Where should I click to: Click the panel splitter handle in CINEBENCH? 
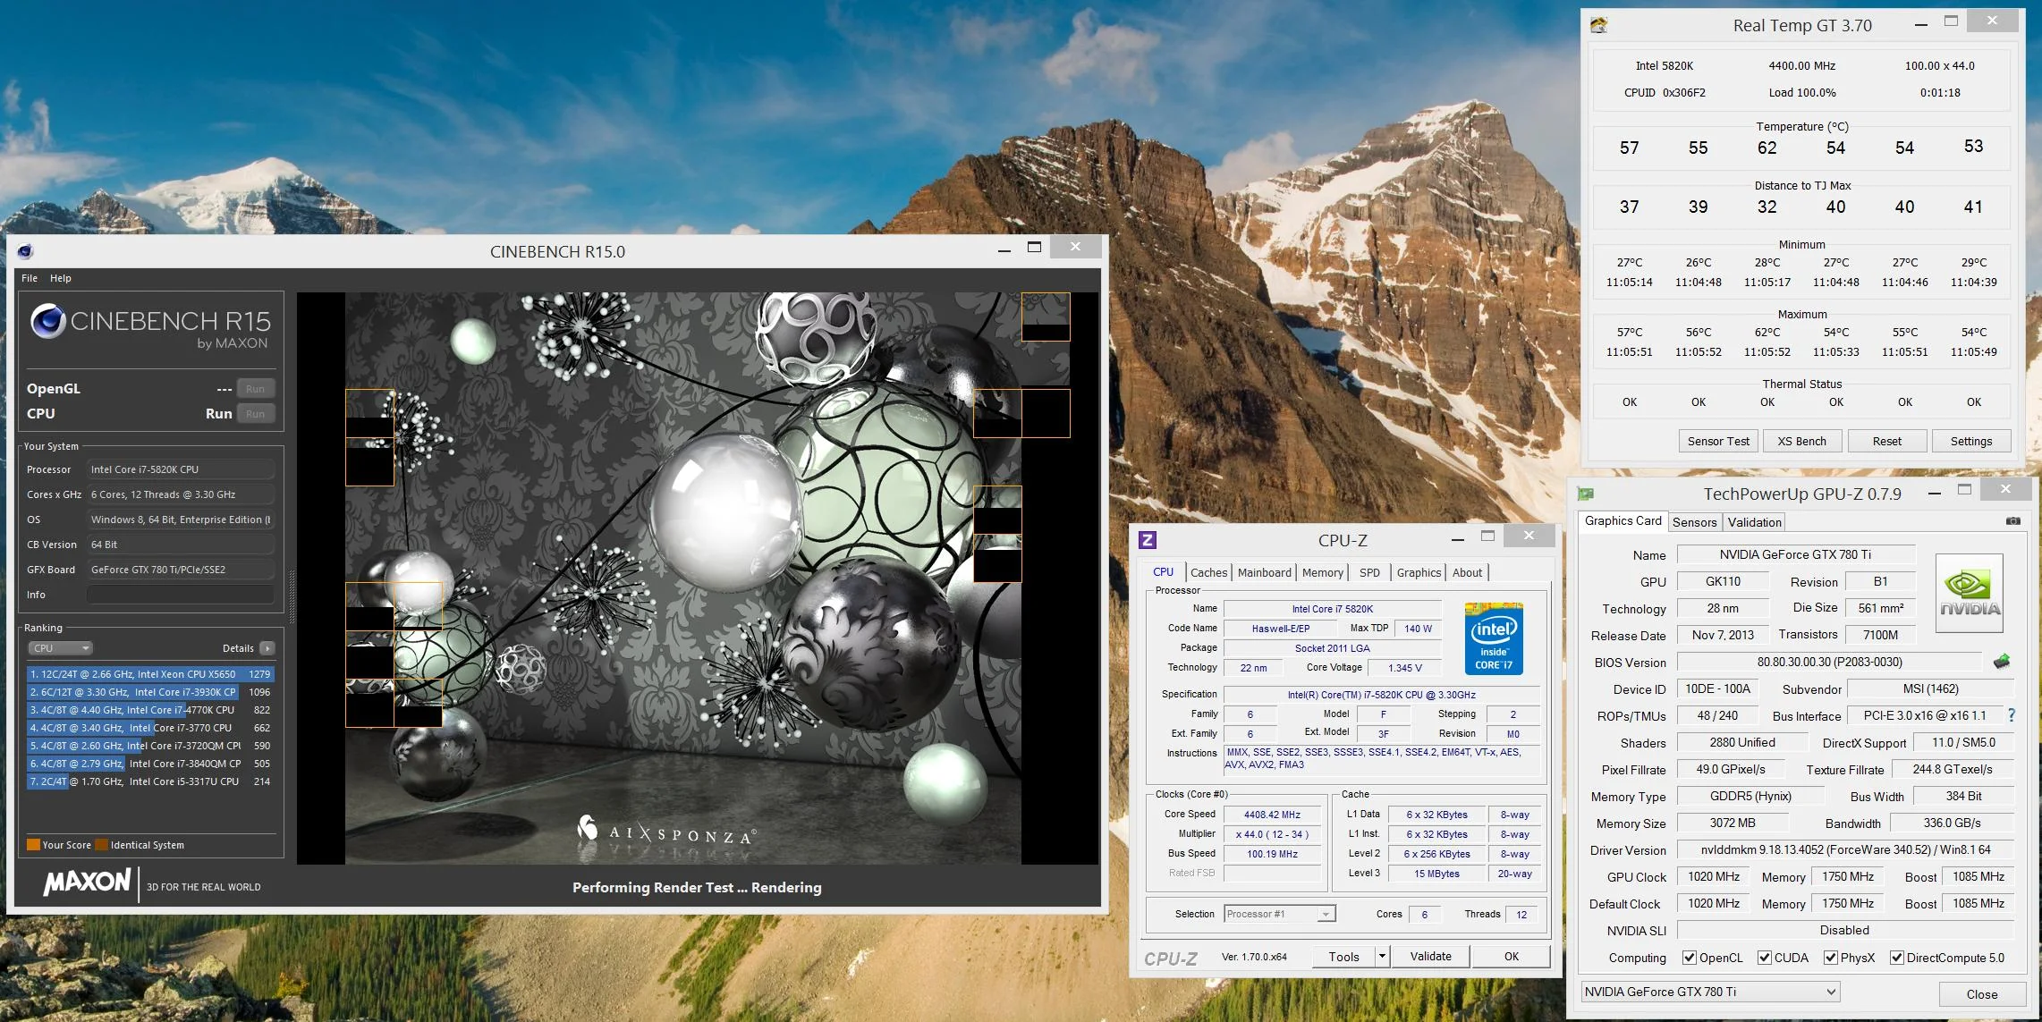[292, 596]
